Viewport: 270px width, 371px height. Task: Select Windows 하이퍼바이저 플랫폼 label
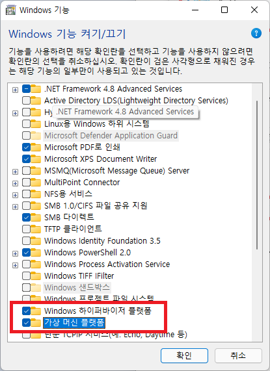(98, 311)
